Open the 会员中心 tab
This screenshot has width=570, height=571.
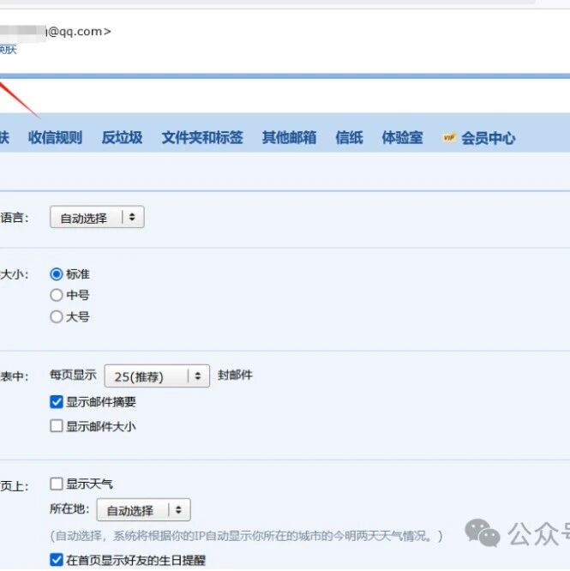pos(488,138)
